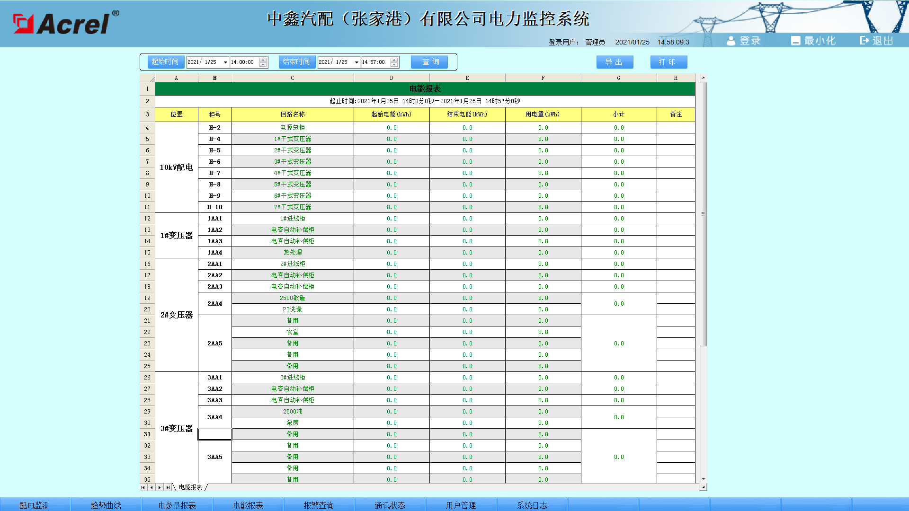This screenshot has width=909, height=511.
Task: Switch to 电能报表 bottom tab
Action: click(248, 505)
